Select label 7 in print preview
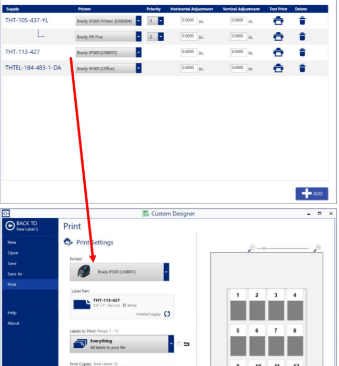The image size is (339, 366). [x=276, y=340]
